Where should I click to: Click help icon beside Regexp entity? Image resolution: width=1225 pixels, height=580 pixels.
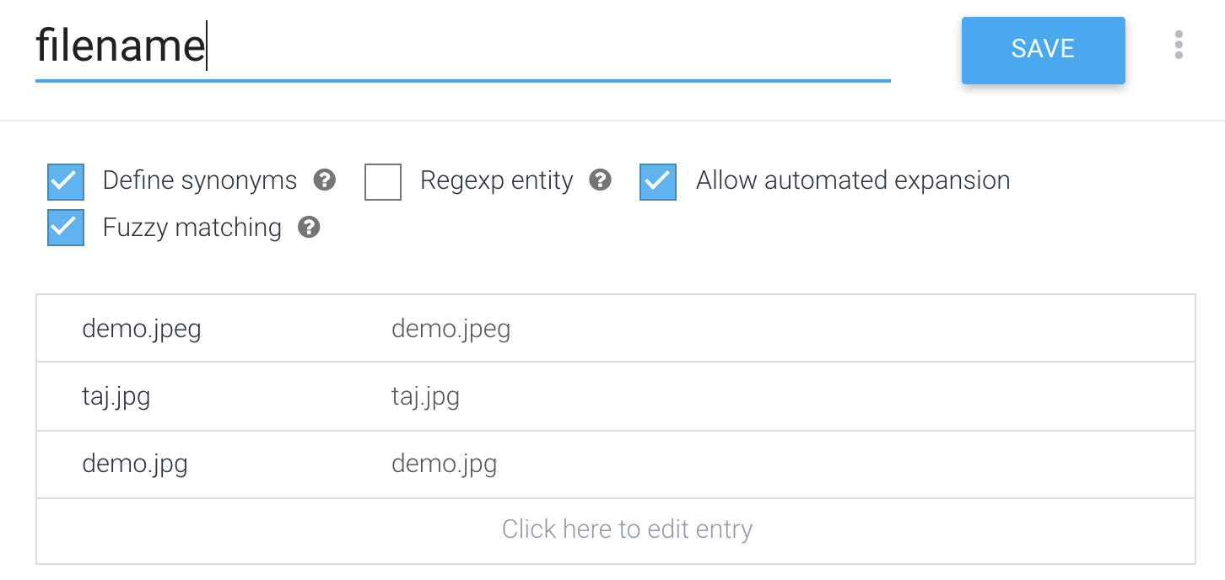tap(600, 180)
